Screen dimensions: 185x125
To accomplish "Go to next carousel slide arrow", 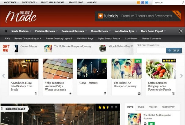I will pos(181,76).
